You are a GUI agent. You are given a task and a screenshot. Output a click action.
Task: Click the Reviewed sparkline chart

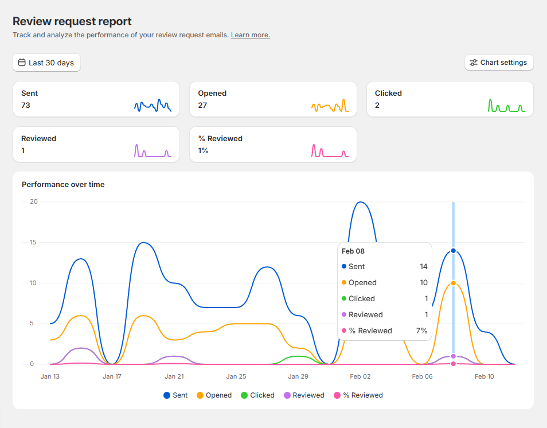pyautogui.click(x=153, y=151)
